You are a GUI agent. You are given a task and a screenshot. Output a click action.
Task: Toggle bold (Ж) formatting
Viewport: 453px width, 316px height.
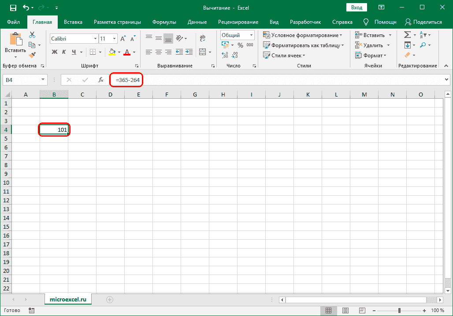click(55, 52)
